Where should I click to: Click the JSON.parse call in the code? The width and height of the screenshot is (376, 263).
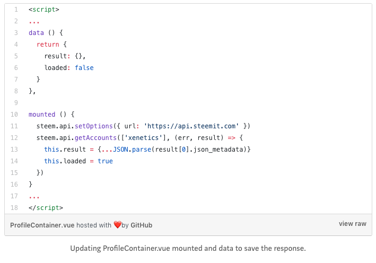click(133, 149)
